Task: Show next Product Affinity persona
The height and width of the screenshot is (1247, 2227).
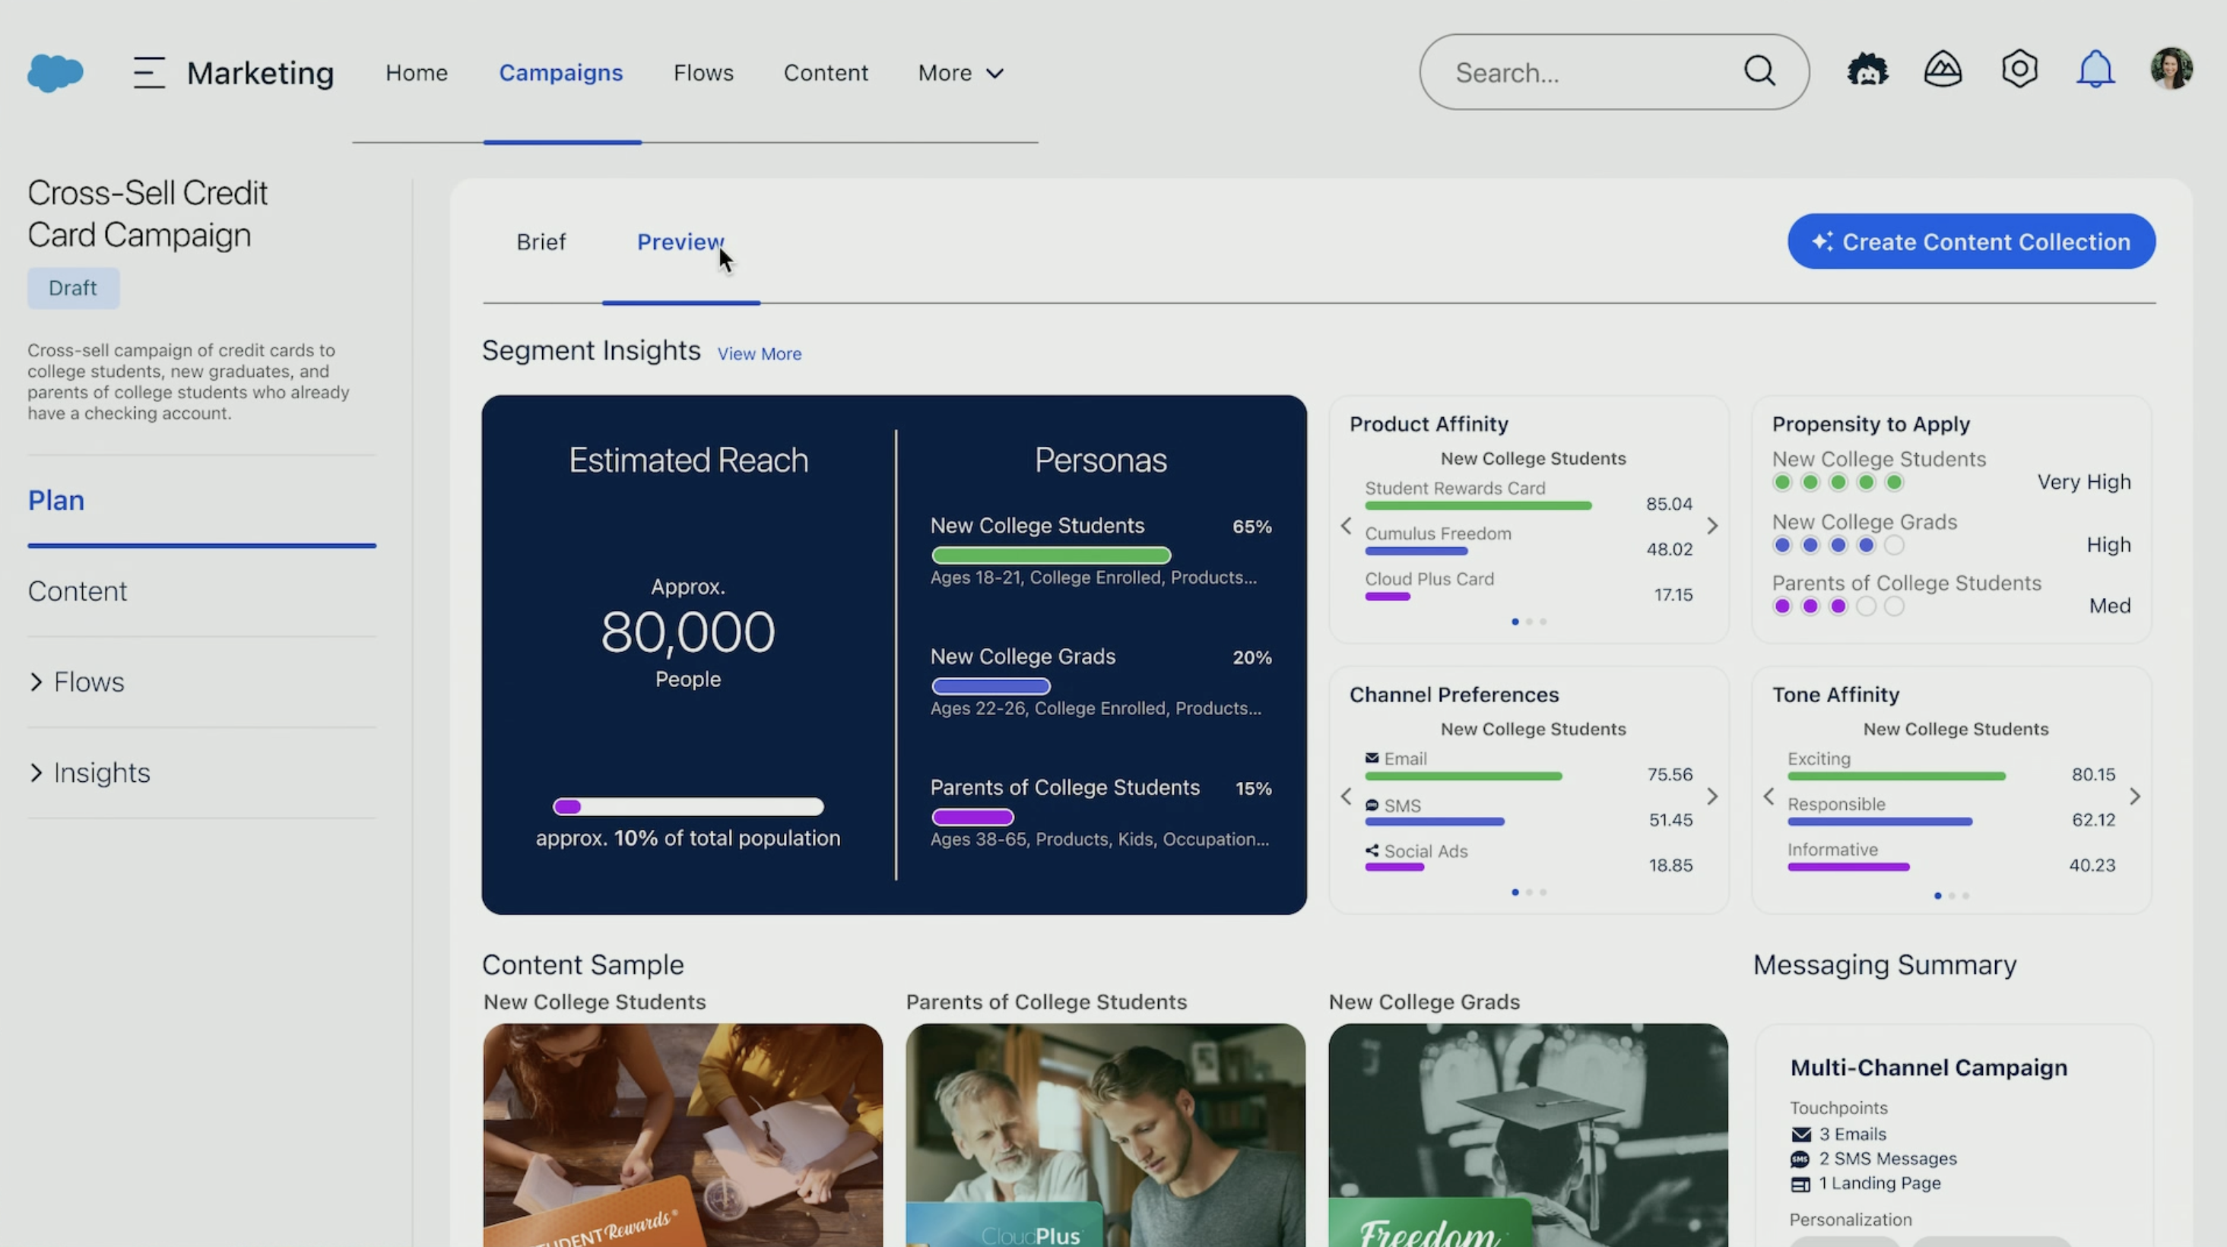Action: click(1712, 525)
